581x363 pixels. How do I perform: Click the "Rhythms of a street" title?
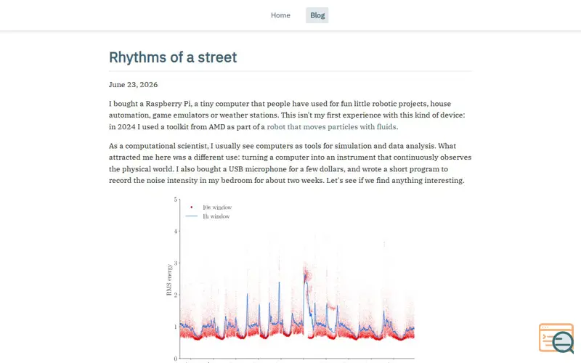point(173,57)
